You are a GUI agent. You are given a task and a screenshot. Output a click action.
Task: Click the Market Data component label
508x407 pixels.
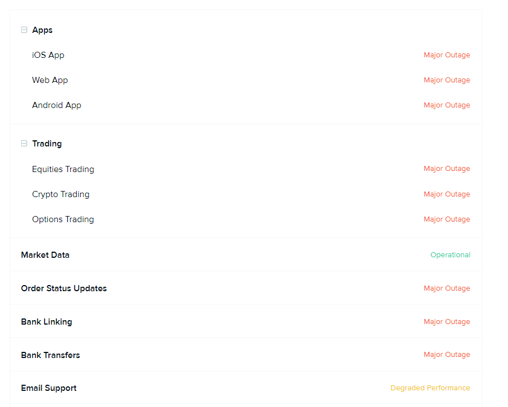(x=45, y=255)
